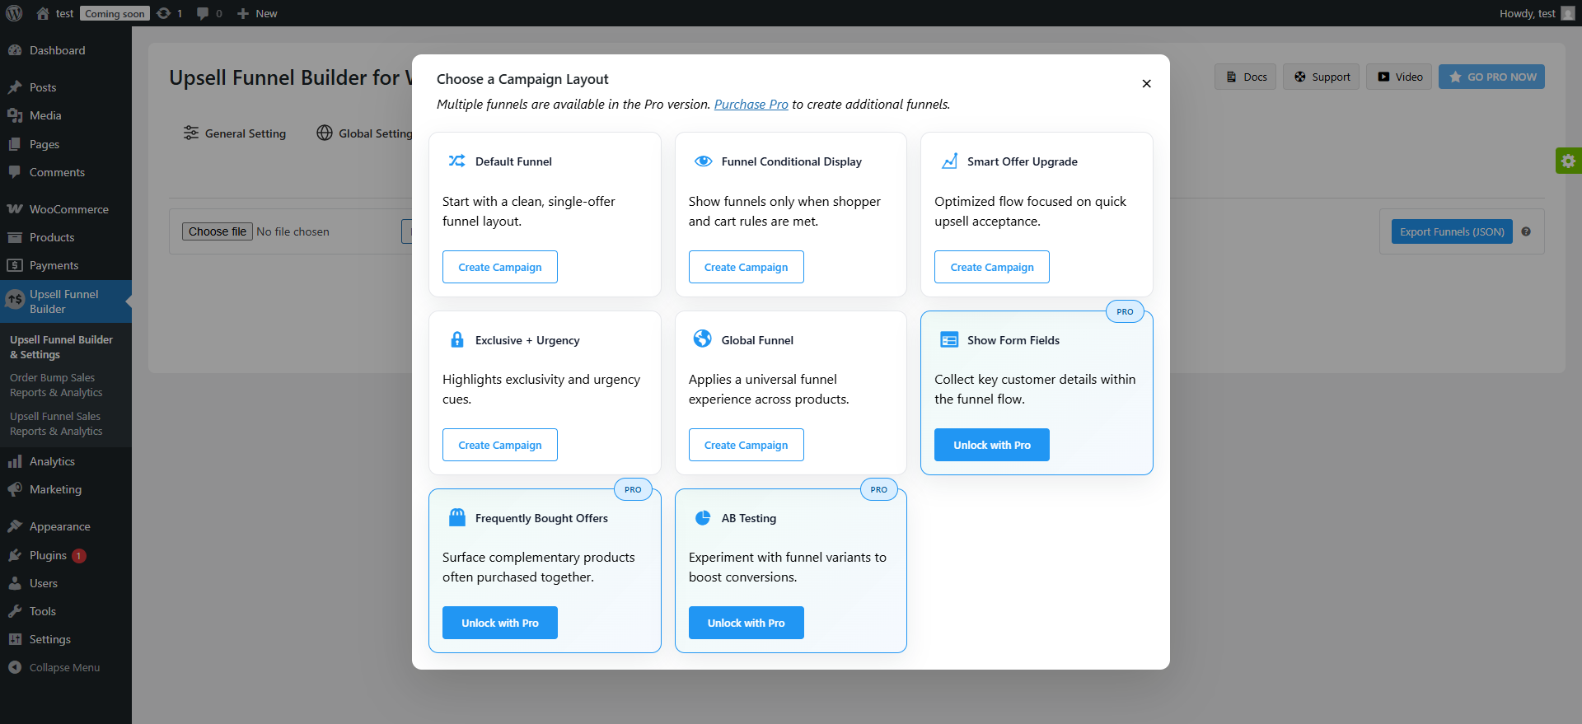Click the AB Testing pie chart icon
Image resolution: width=1582 pixels, height=724 pixels.
(703, 517)
